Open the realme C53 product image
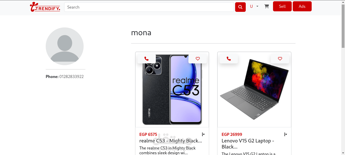Viewport: 345px width, 155px height. coord(172,90)
